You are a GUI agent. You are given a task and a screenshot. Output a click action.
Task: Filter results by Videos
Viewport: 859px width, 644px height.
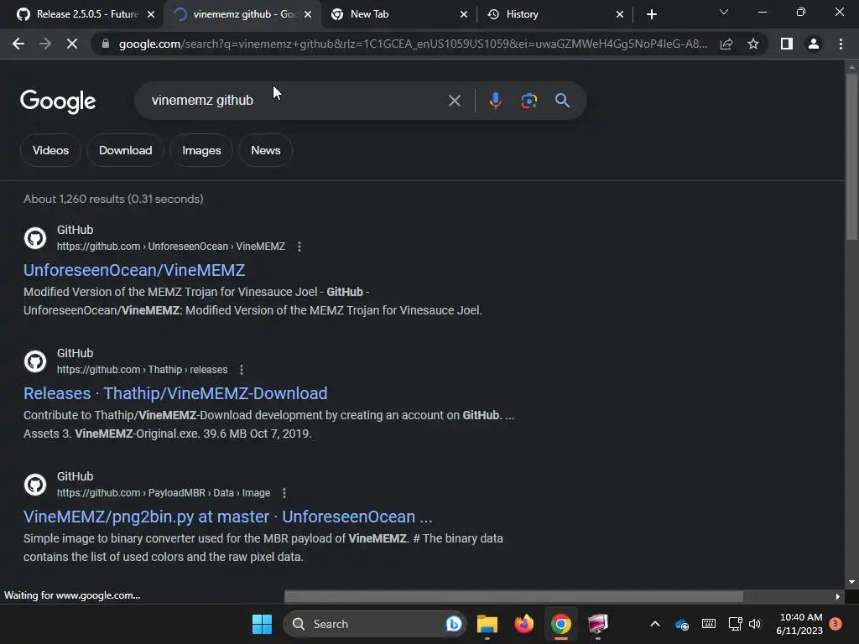coord(50,150)
